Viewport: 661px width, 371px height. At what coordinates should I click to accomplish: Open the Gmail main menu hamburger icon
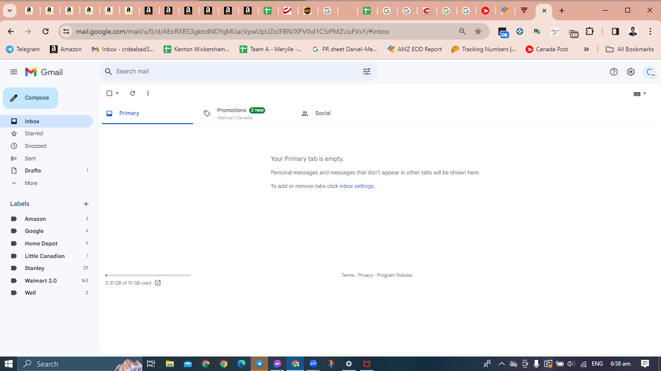coord(14,72)
